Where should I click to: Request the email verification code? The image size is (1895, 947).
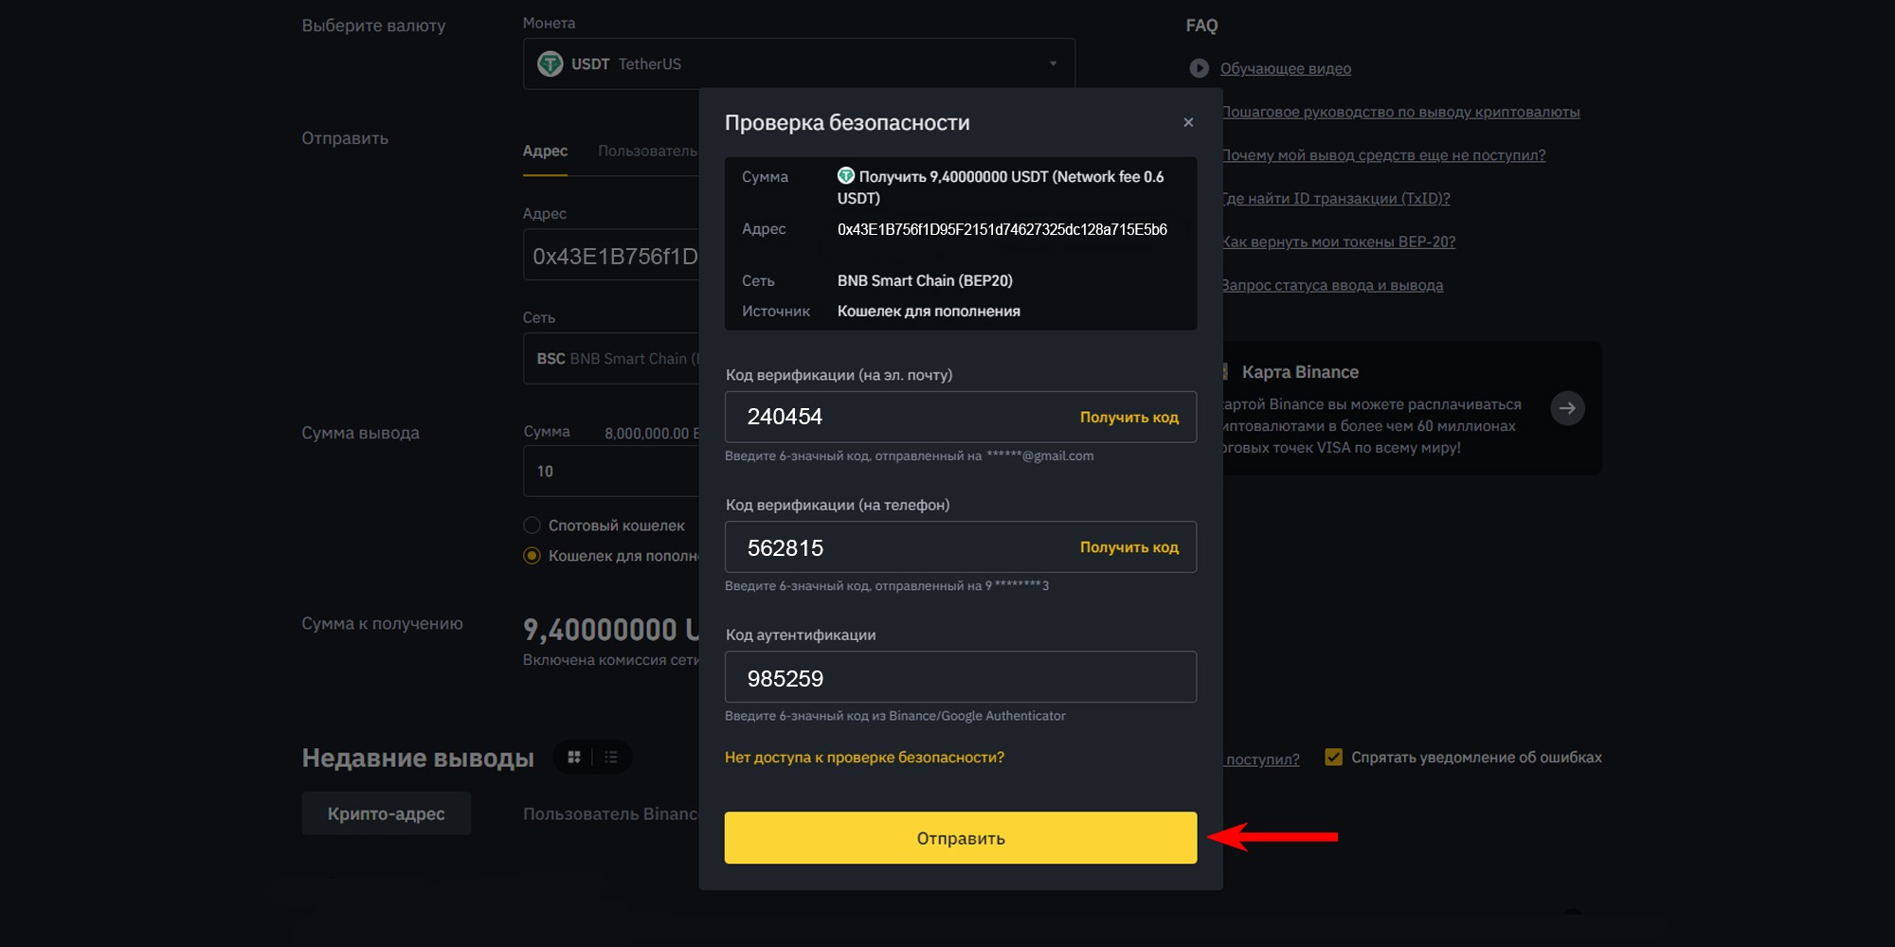pos(1129,418)
